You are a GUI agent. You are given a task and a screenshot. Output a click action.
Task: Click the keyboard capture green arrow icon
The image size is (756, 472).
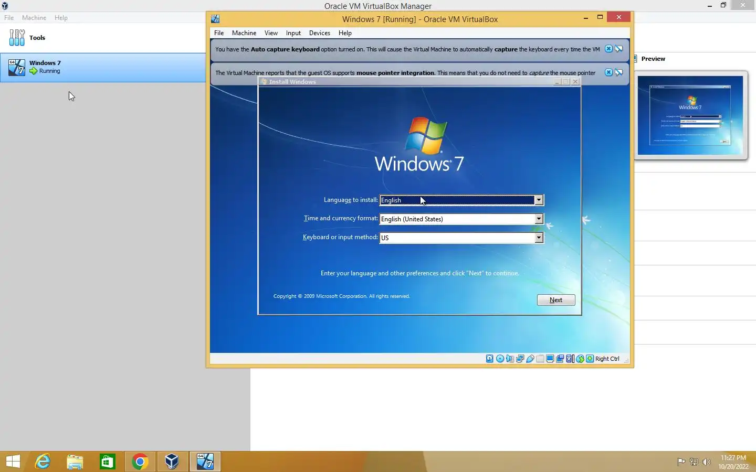point(590,359)
